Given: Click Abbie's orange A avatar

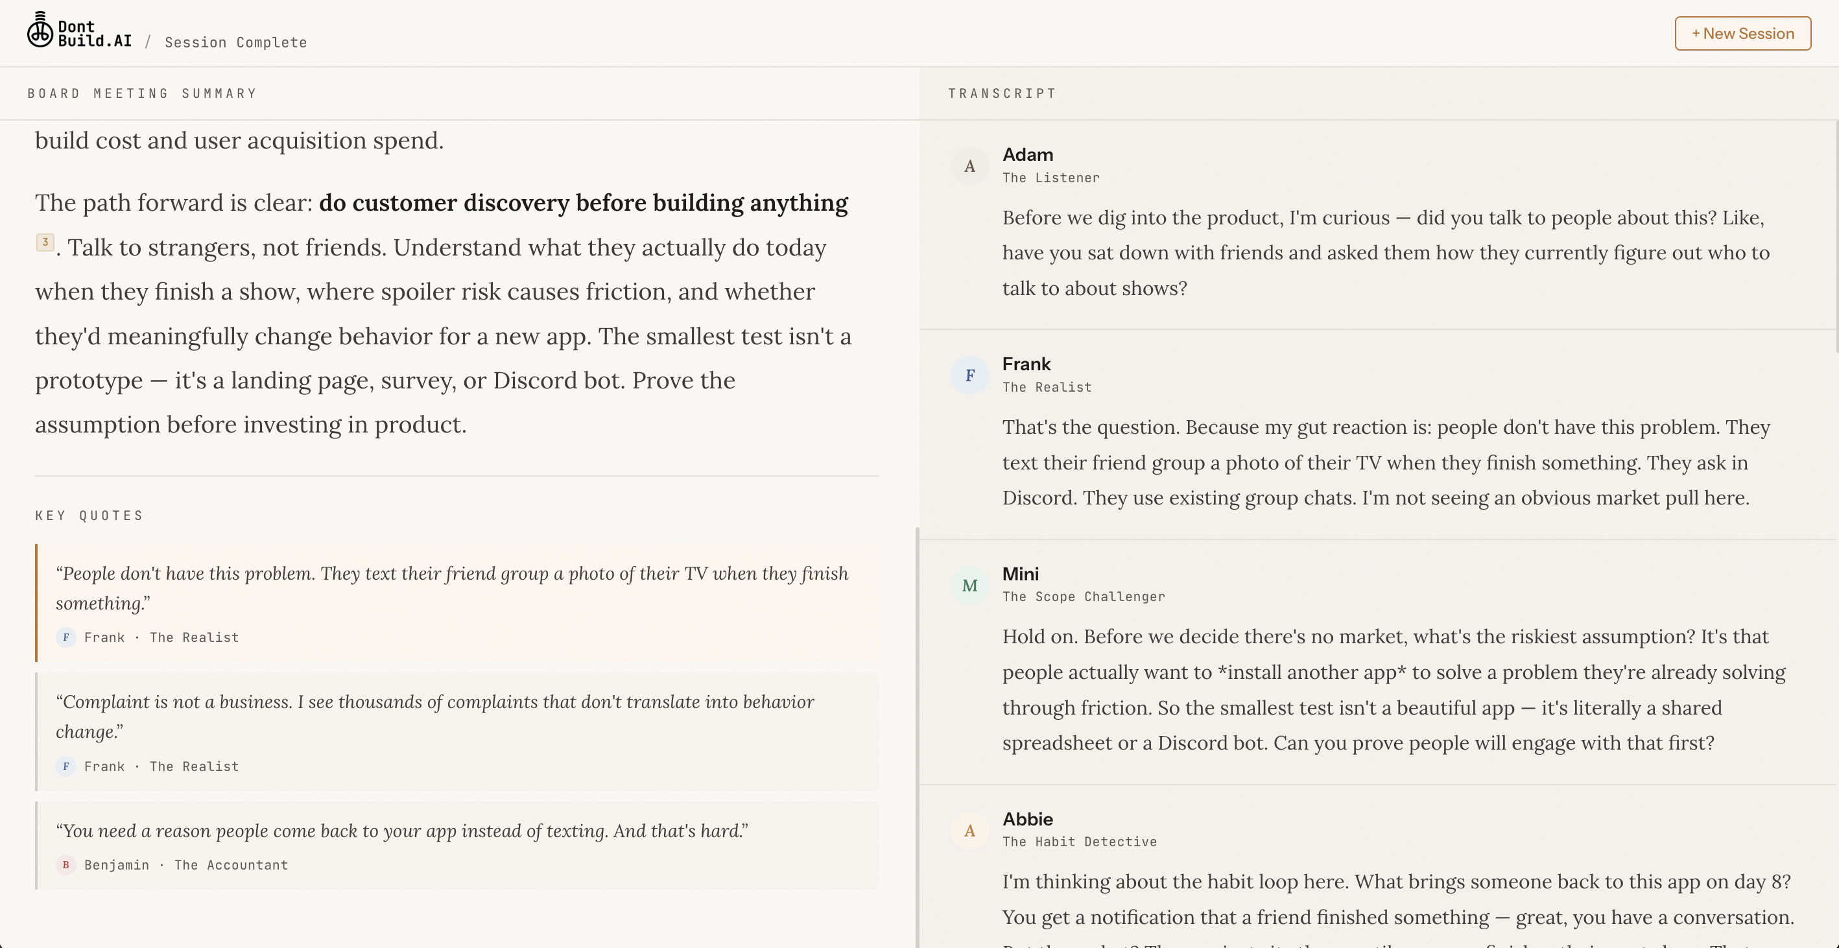Looking at the screenshot, I should point(969,831).
